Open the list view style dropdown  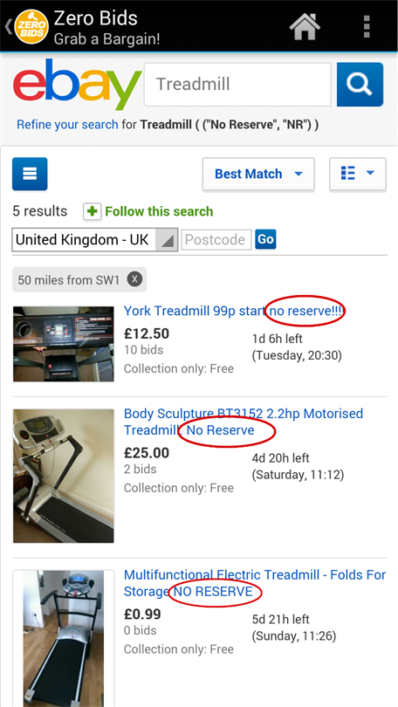[358, 174]
